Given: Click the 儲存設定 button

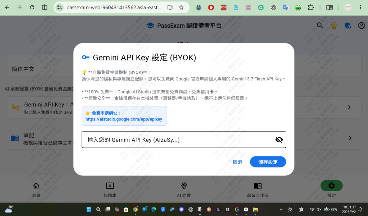Looking at the screenshot, I should click(x=268, y=162).
